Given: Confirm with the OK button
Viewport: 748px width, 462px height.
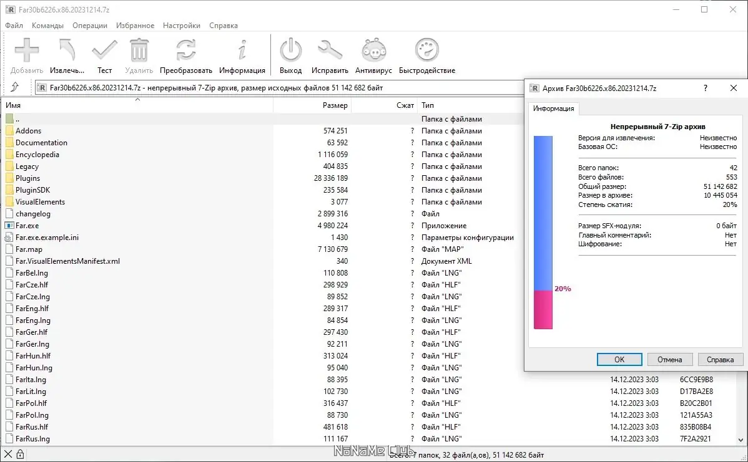Looking at the screenshot, I should click(619, 360).
